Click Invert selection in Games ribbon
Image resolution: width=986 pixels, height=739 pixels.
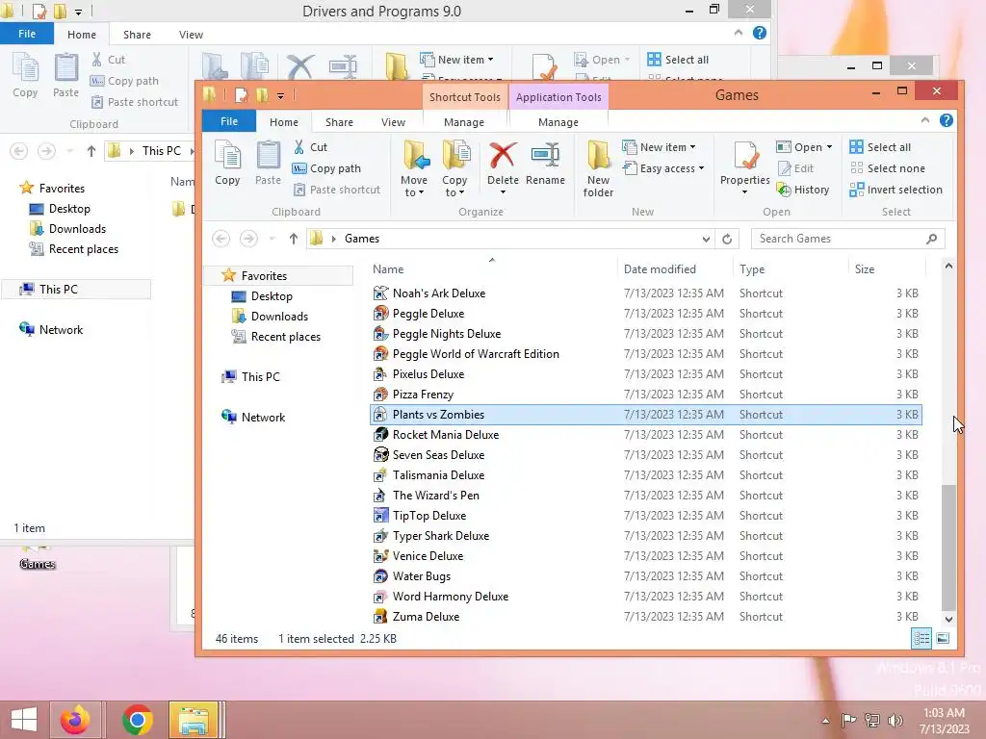pos(895,190)
